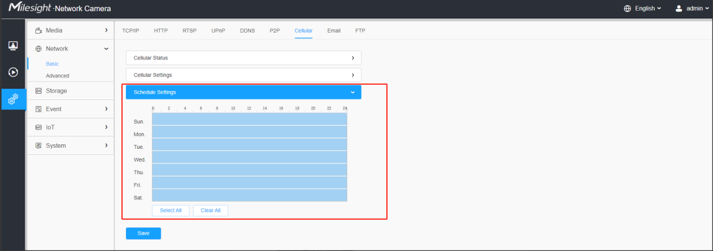Select Basic under Network
This screenshot has width=713, height=251.
(x=52, y=64)
